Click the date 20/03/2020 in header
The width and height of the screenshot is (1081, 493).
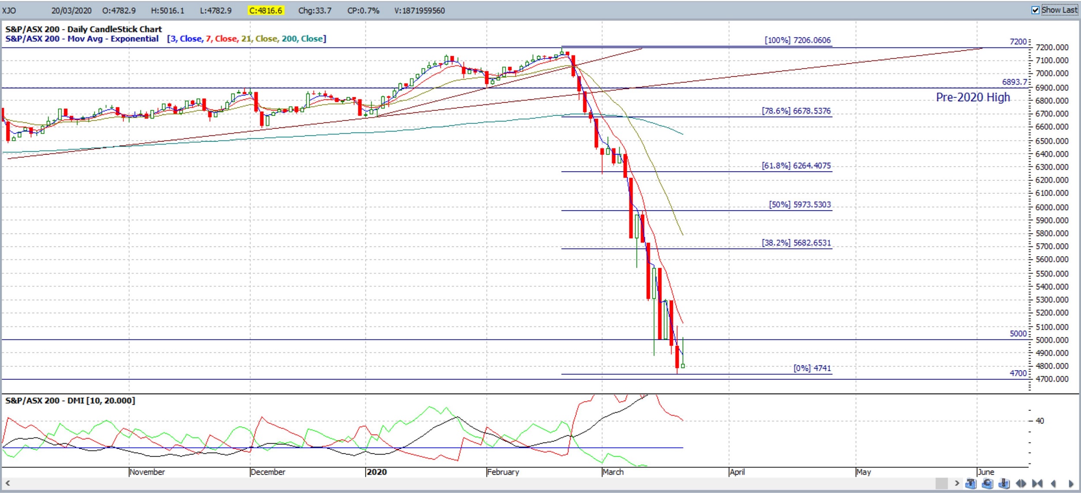coord(71,10)
